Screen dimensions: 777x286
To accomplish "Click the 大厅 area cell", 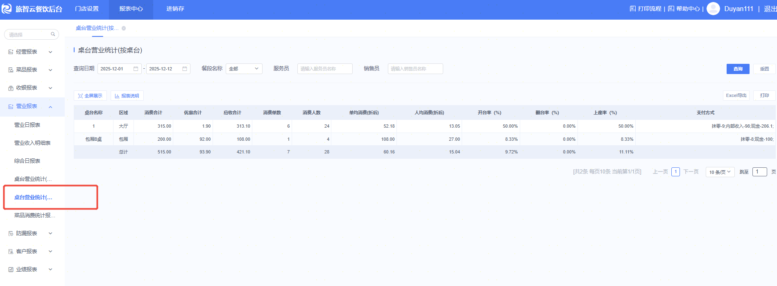I will point(123,126).
